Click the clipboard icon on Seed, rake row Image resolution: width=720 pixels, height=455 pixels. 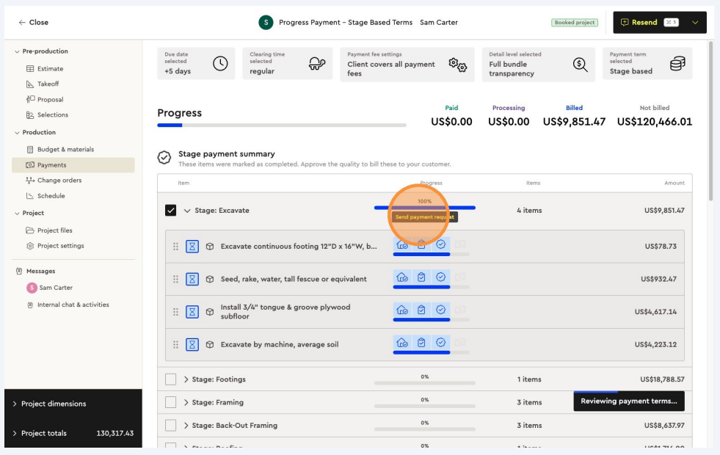coord(421,277)
